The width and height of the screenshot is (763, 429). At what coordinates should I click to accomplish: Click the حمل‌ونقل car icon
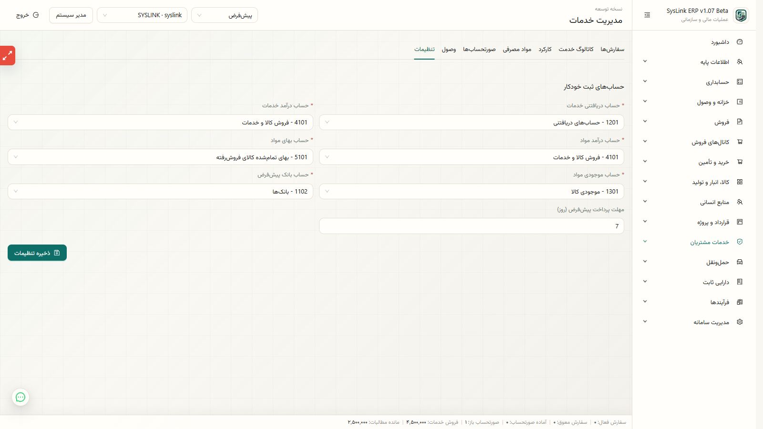[x=740, y=262]
